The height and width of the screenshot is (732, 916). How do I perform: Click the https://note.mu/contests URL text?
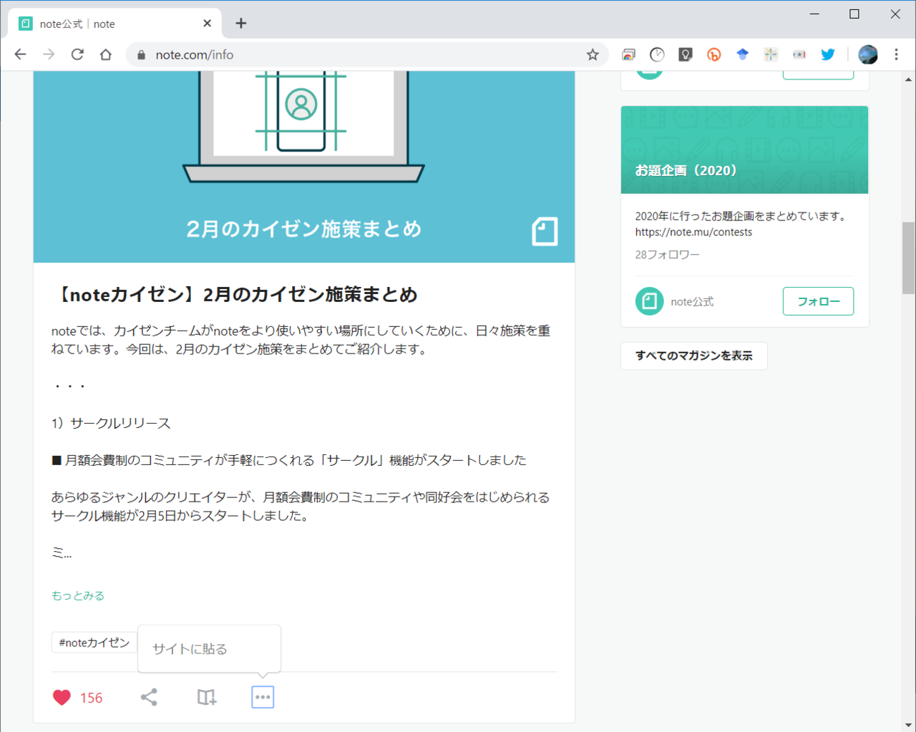(x=693, y=232)
